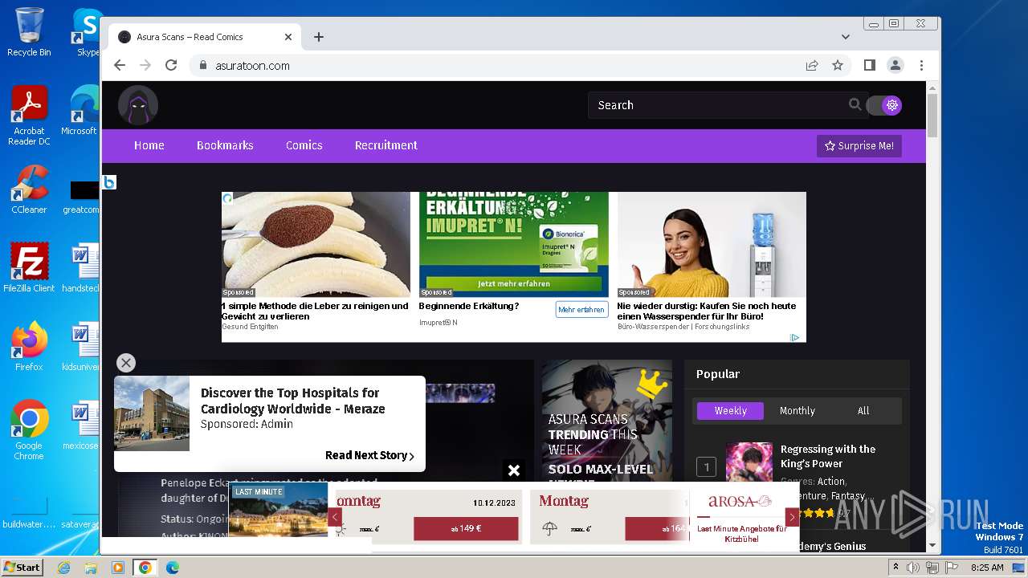
Task: Click the Chrome taskbar icon
Action: (x=145, y=568)
